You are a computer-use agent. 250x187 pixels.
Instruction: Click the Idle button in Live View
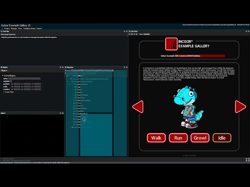[222, 138]
